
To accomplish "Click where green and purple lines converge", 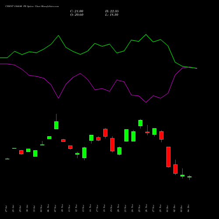I will pos(190,67).
